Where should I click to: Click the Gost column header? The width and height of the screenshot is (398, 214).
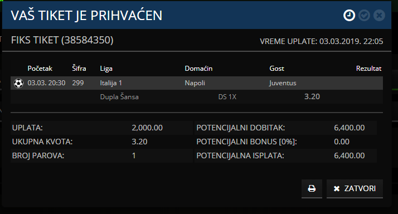[276, 69]
